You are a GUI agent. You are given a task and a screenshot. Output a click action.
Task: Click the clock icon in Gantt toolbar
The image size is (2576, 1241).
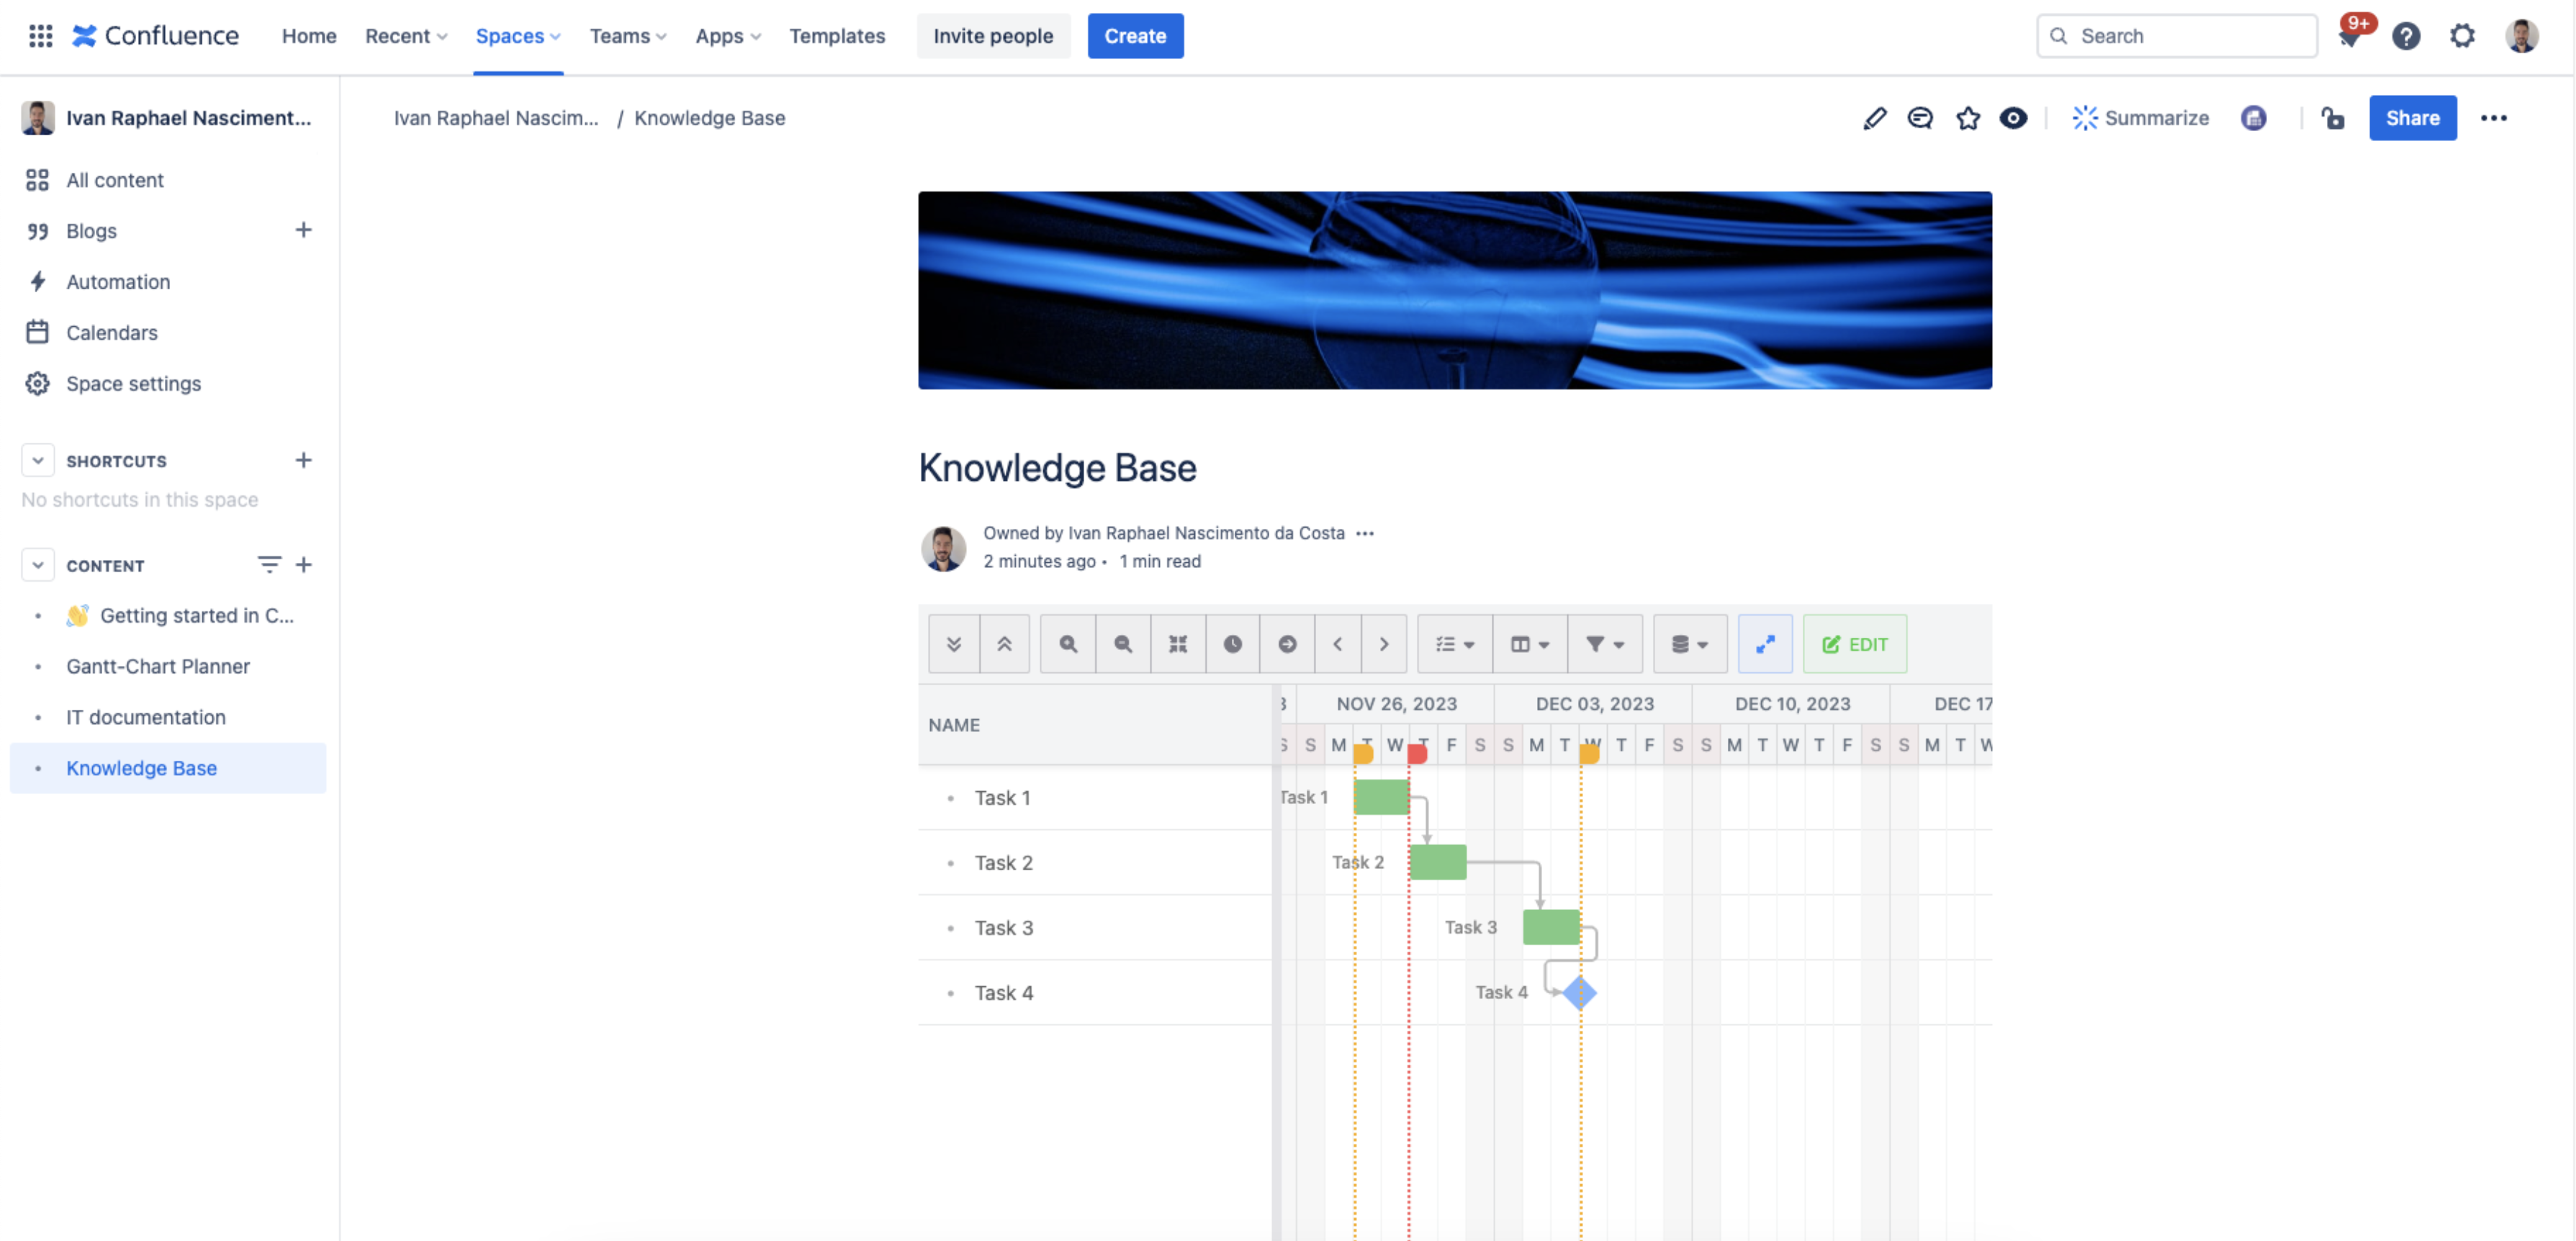click(1232, 644)
